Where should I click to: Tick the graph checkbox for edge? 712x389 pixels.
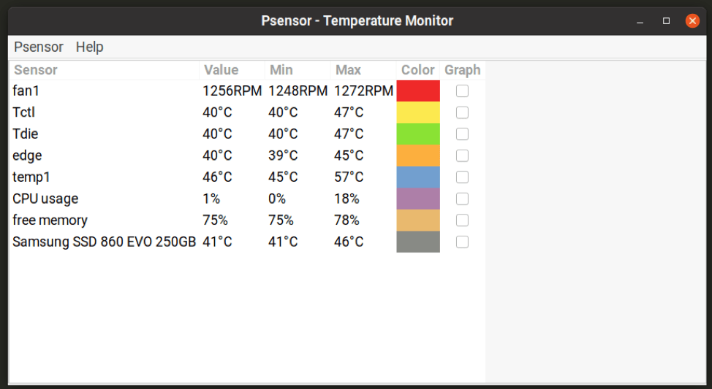click(462, 155)
